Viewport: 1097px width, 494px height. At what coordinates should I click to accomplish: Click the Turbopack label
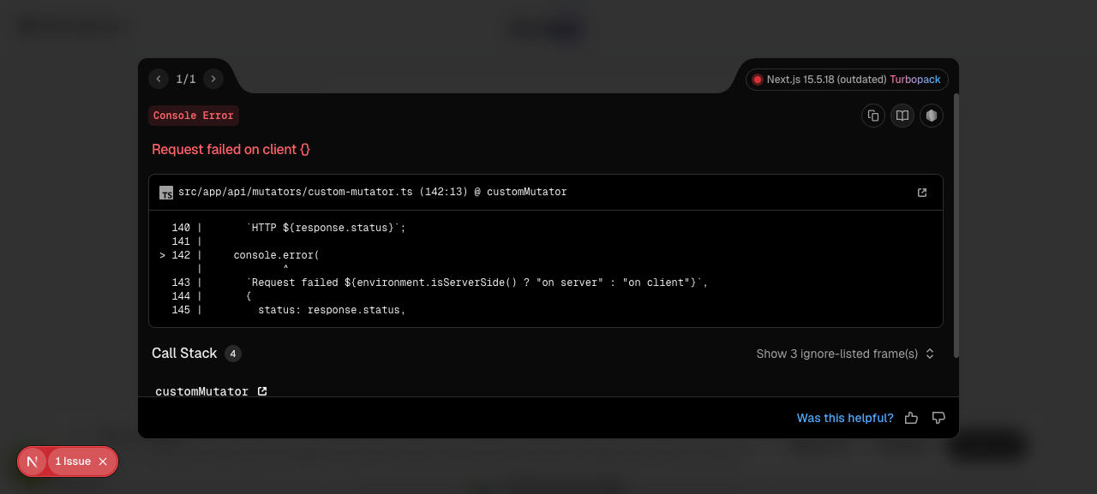914,80
